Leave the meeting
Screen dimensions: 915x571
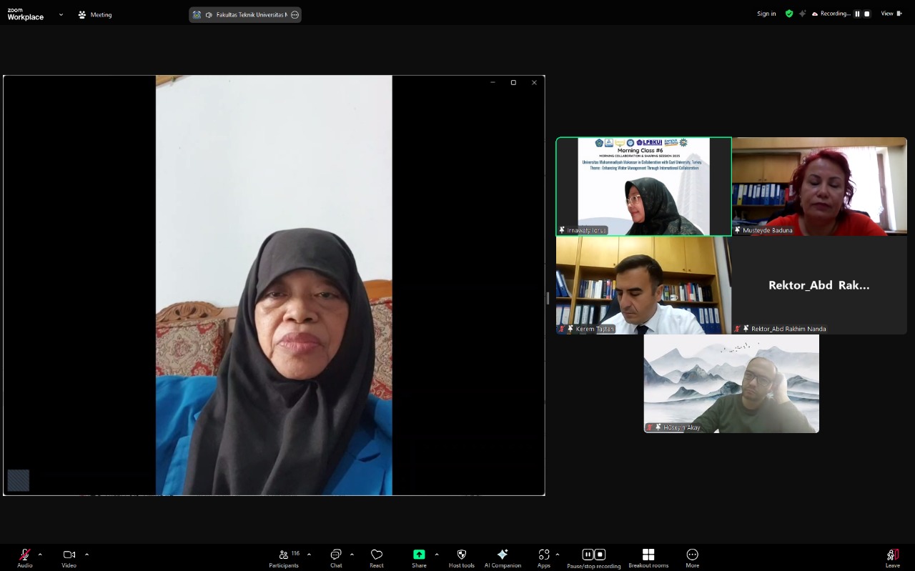pos(892,557)
